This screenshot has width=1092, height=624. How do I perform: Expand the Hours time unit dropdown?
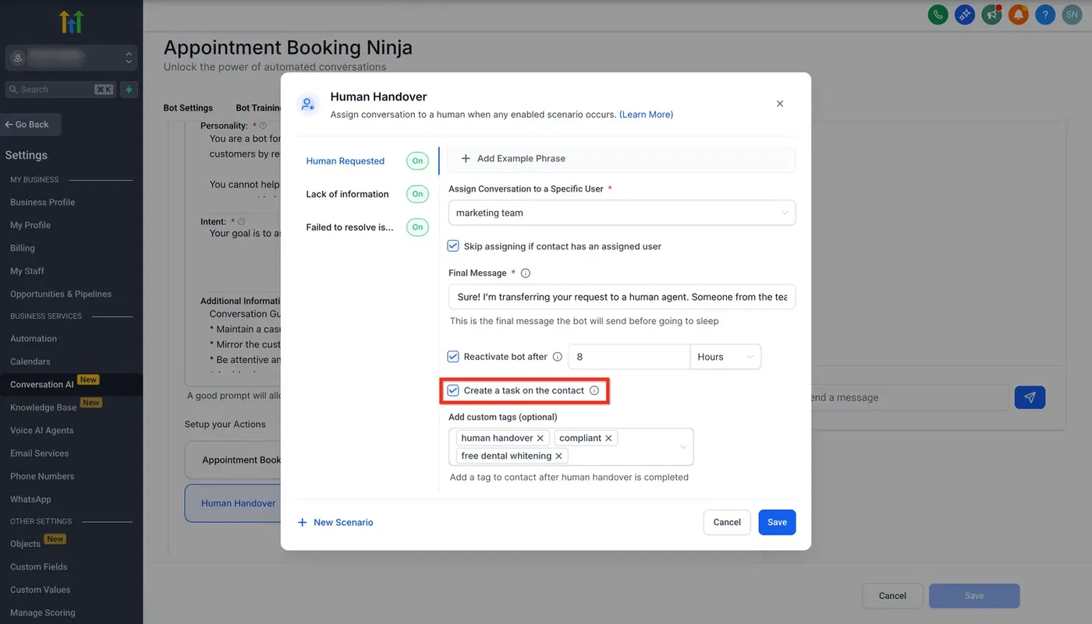tap(725, 357)
